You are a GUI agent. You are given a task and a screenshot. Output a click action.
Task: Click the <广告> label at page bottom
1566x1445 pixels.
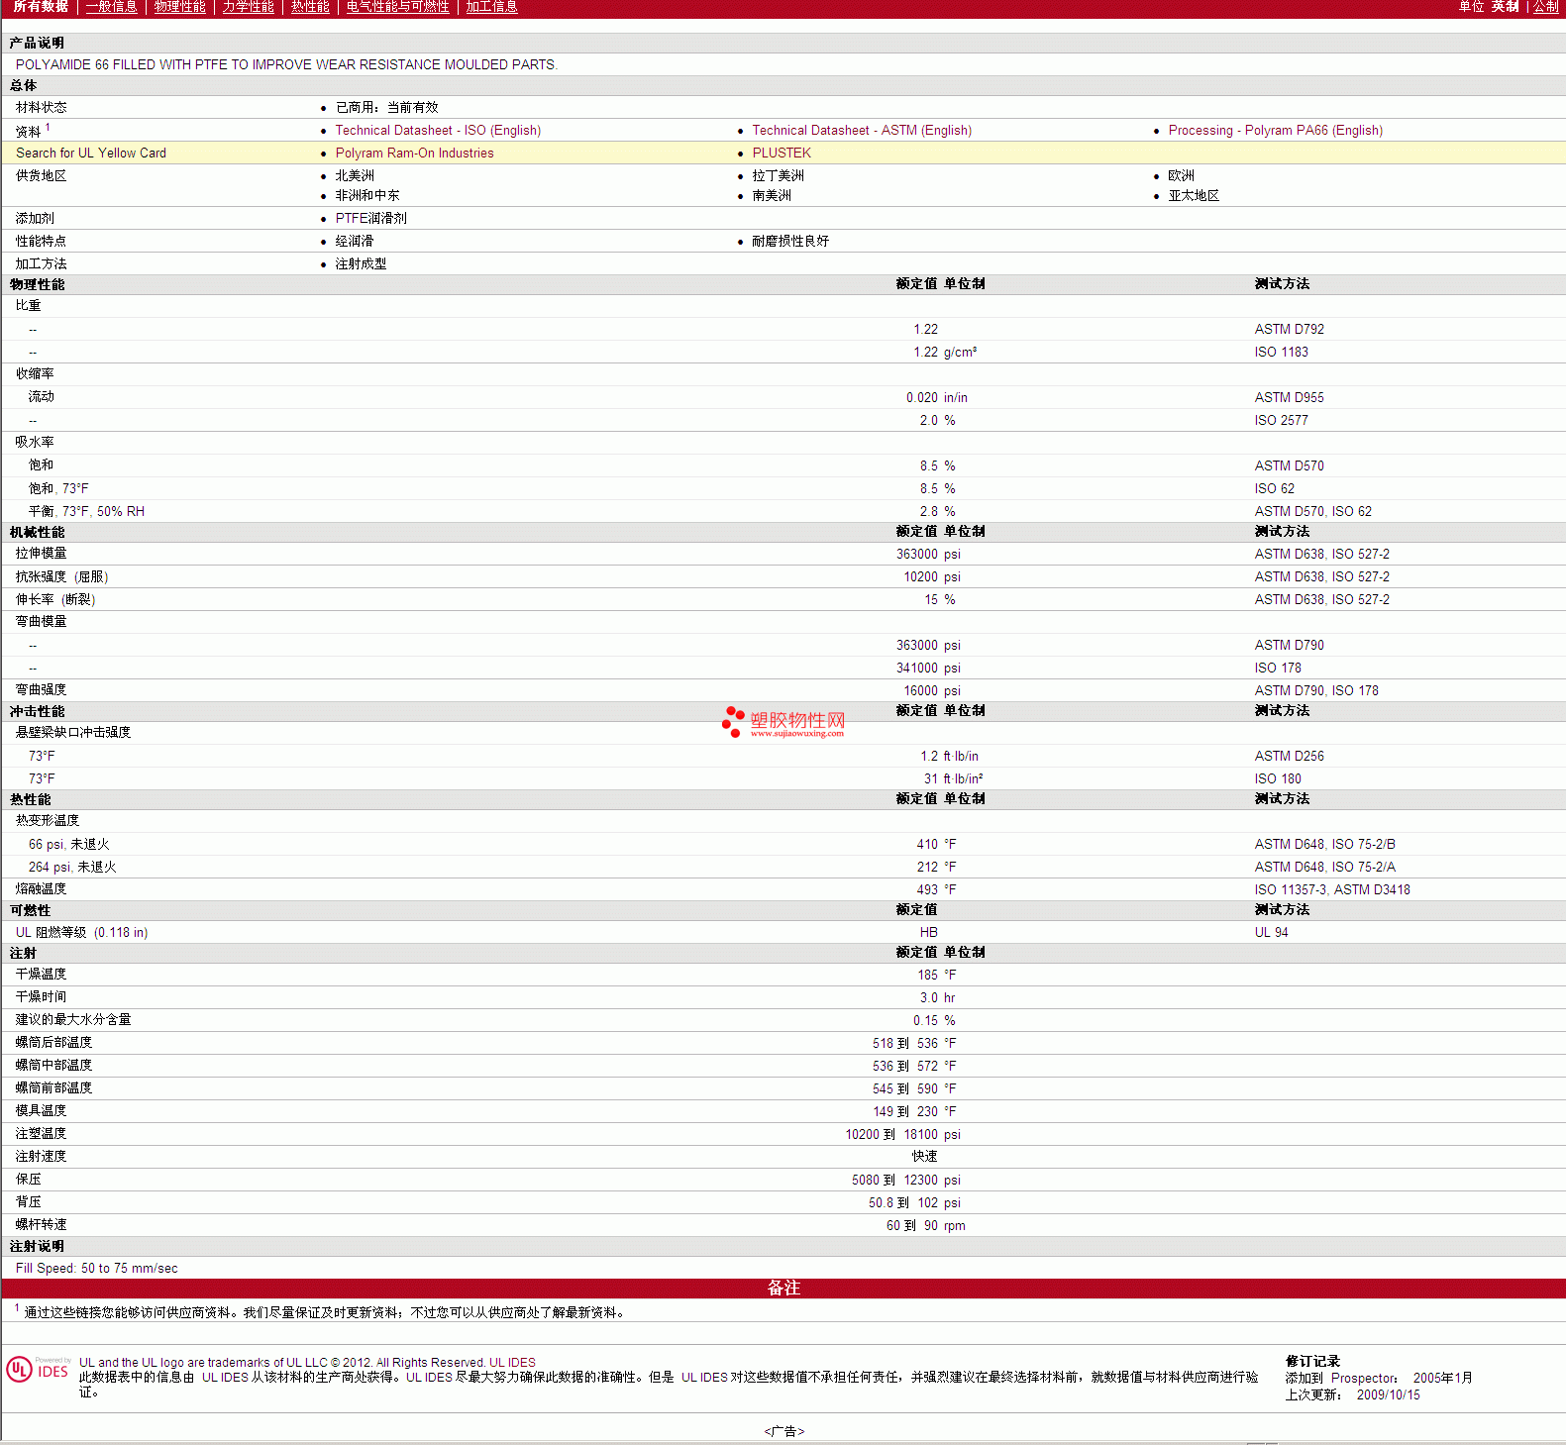(783, 1432)
